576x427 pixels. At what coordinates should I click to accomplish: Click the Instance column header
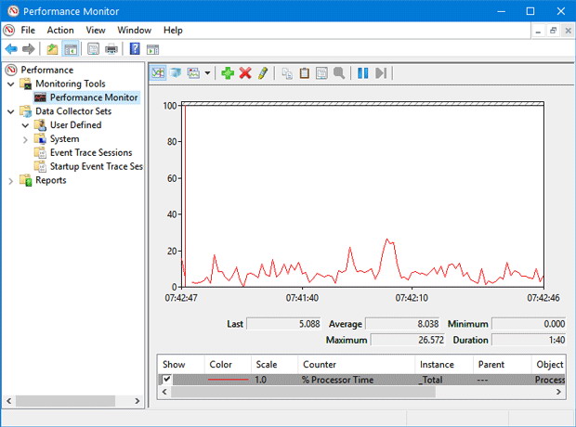(444, 364)
